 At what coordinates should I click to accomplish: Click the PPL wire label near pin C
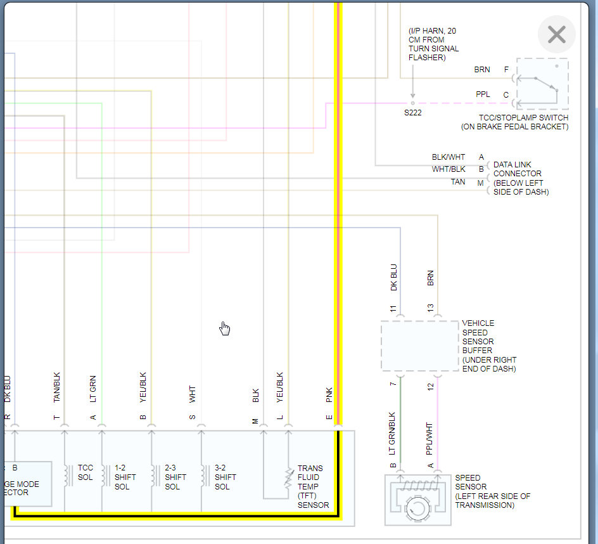[x=483, y=94]
